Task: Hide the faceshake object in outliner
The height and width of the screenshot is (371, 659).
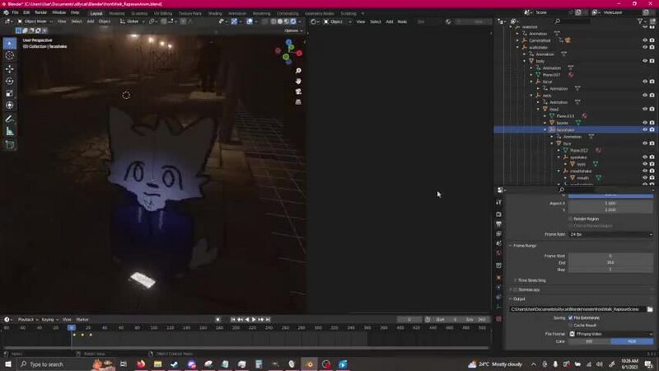Action: coord(644,129)
